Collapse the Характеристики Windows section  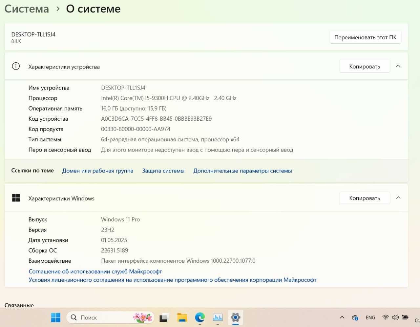coord(398,198)
